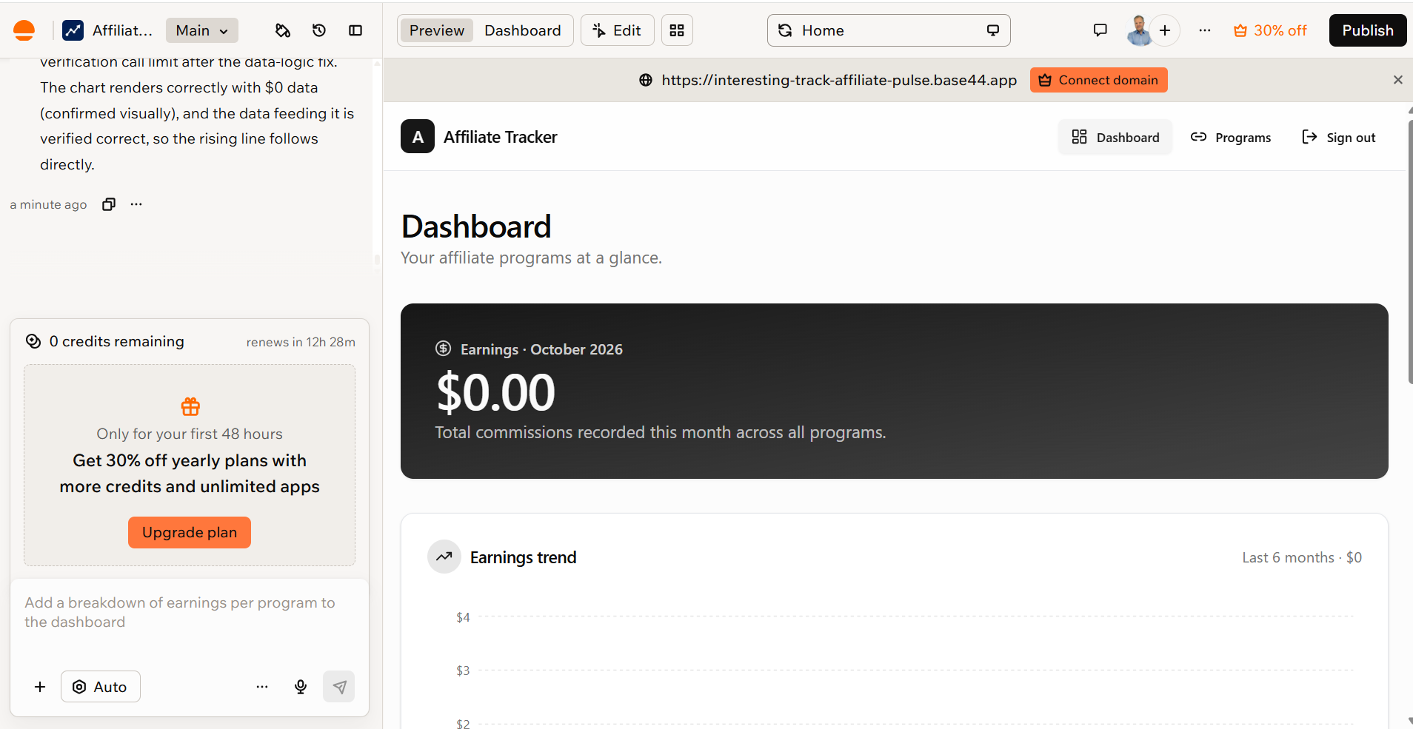This screenshot has height=729, width=1413.
Task: Copy message using the copy icon
Action: coord(109,204)
